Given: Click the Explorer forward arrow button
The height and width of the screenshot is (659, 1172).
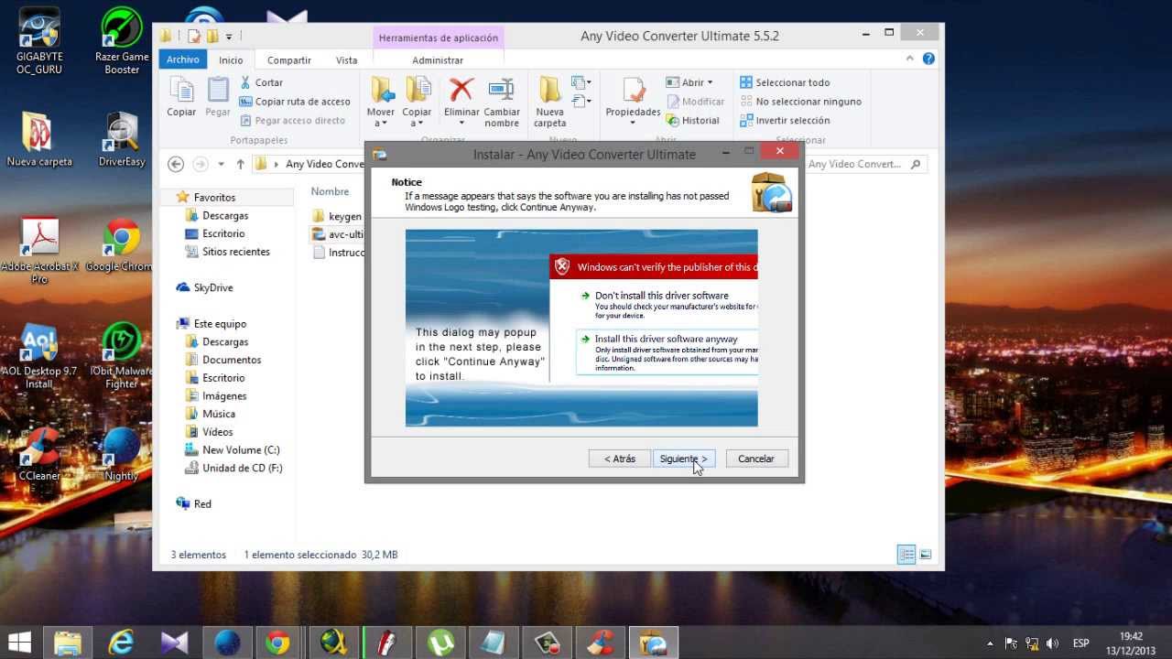Looking at the screenshot, I should click(x=201, y=164).
